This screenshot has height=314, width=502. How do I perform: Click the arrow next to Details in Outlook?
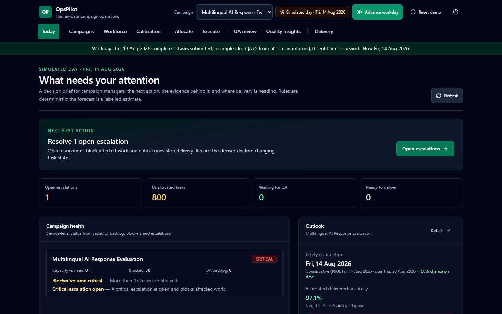pos(449,230)
